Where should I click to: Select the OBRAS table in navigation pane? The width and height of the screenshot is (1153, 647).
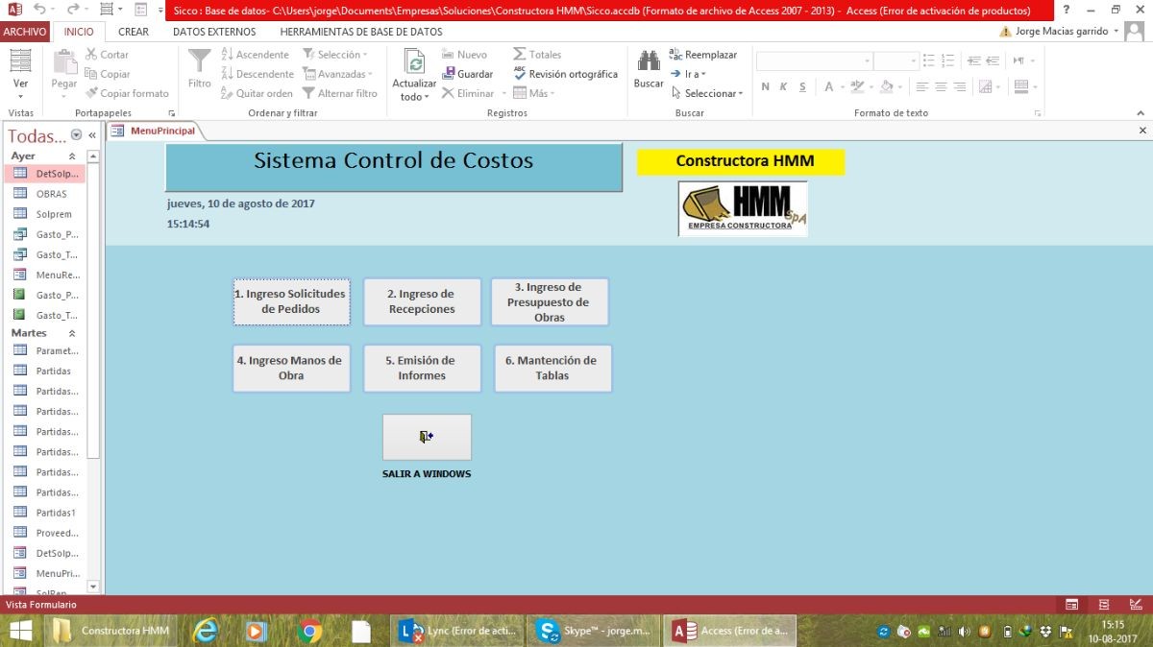pyautogui.click(x=51, y=194)
